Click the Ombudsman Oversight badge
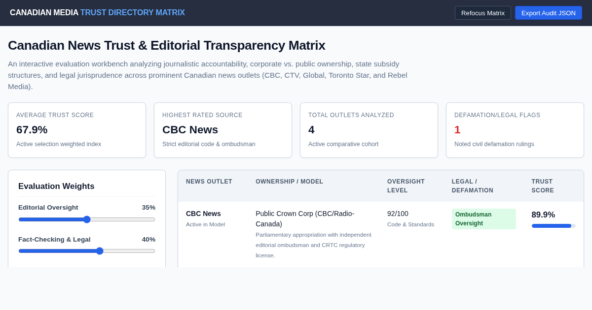 [x=484, y=219]
